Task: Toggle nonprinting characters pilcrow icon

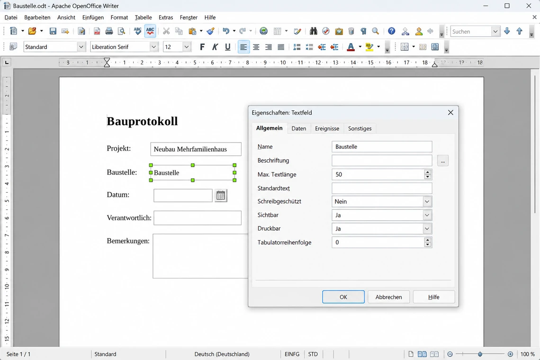Action: click(363, 31)
